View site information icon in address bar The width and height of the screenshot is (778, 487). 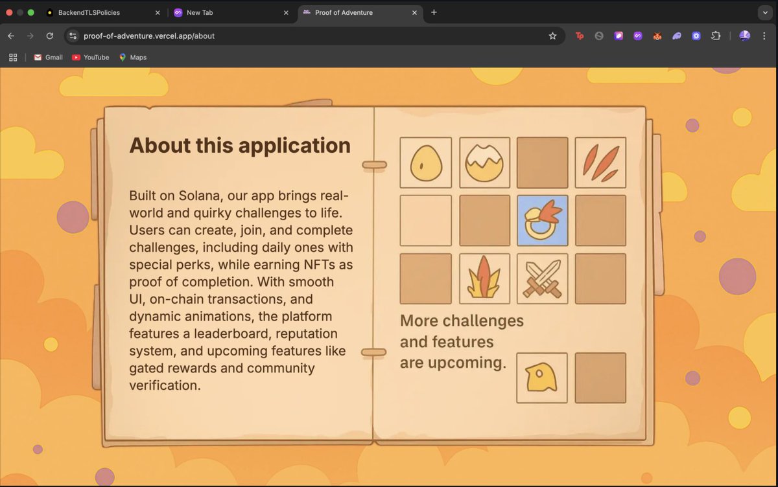click(x=73, y=36)
